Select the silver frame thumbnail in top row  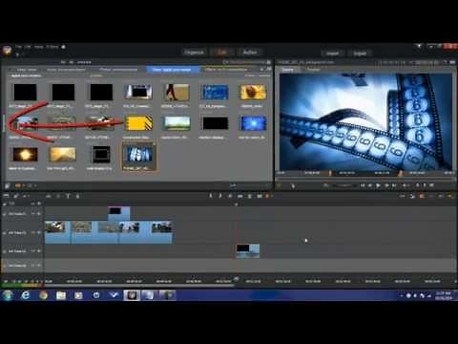[x=138, y=93]
